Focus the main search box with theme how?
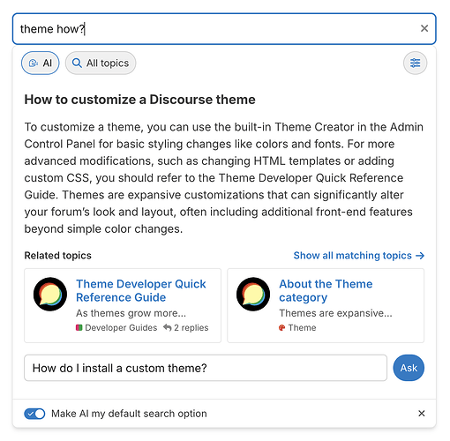 pos(224,29)
